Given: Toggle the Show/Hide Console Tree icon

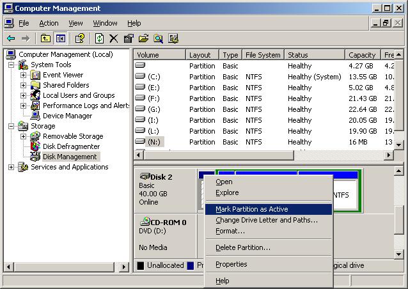Looking at the screenshot, I should (60, 39).
